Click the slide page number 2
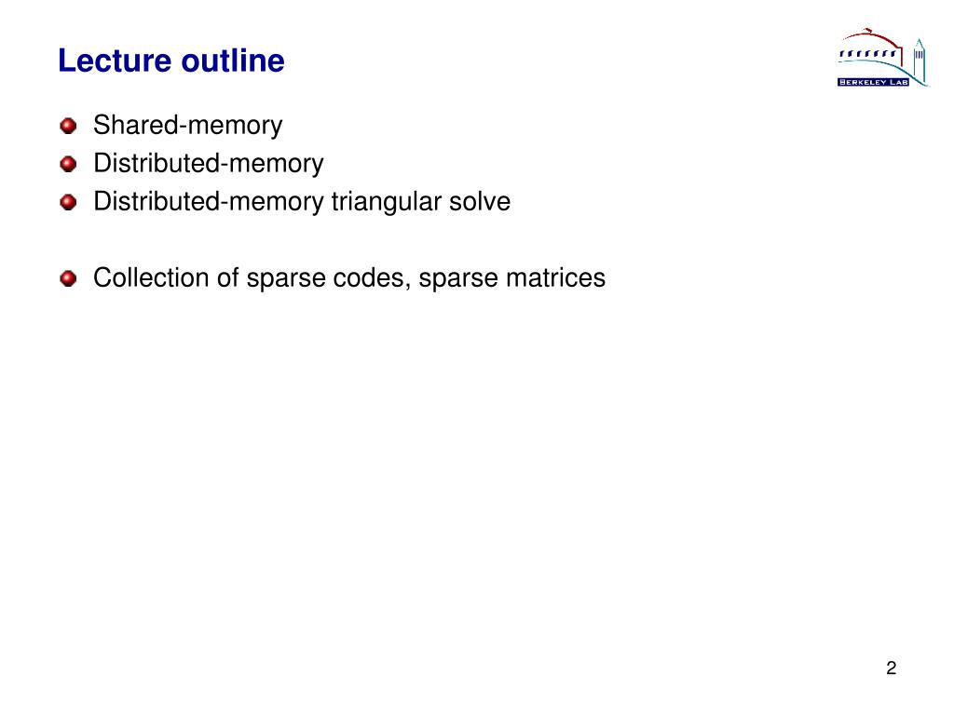The width and height of the screenshot is (954, 715). tap(891, 668)
